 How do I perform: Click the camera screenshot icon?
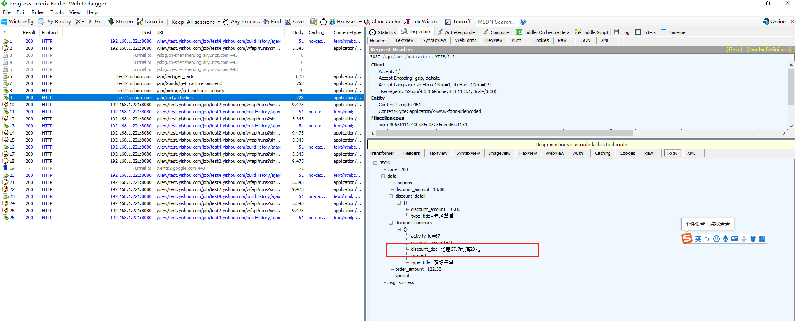point(314,22)
